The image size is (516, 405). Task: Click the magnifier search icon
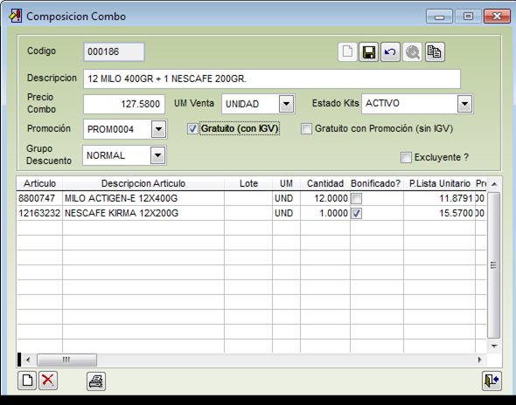click(x=412, y=51)
